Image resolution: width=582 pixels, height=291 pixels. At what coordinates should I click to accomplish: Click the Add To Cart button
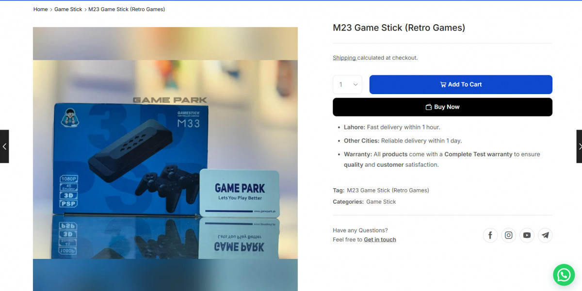[461, 84]
